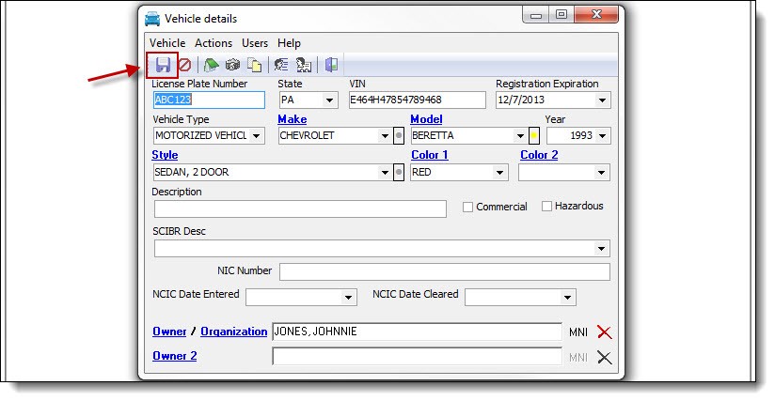Screen dimensions: 775x401
Task: Check the Hazardous checkbox
Action: (x=546, y=207)
